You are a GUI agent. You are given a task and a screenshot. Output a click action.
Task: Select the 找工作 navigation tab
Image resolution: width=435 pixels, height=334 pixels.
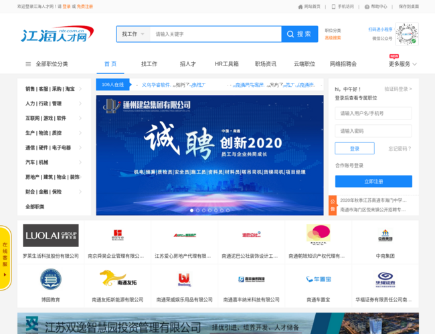(x=149, y=64)
